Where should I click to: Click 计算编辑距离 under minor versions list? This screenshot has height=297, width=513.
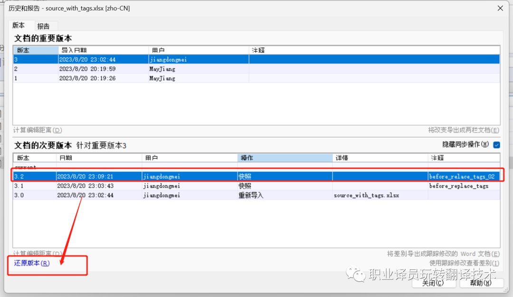click(x=38, y=253)
